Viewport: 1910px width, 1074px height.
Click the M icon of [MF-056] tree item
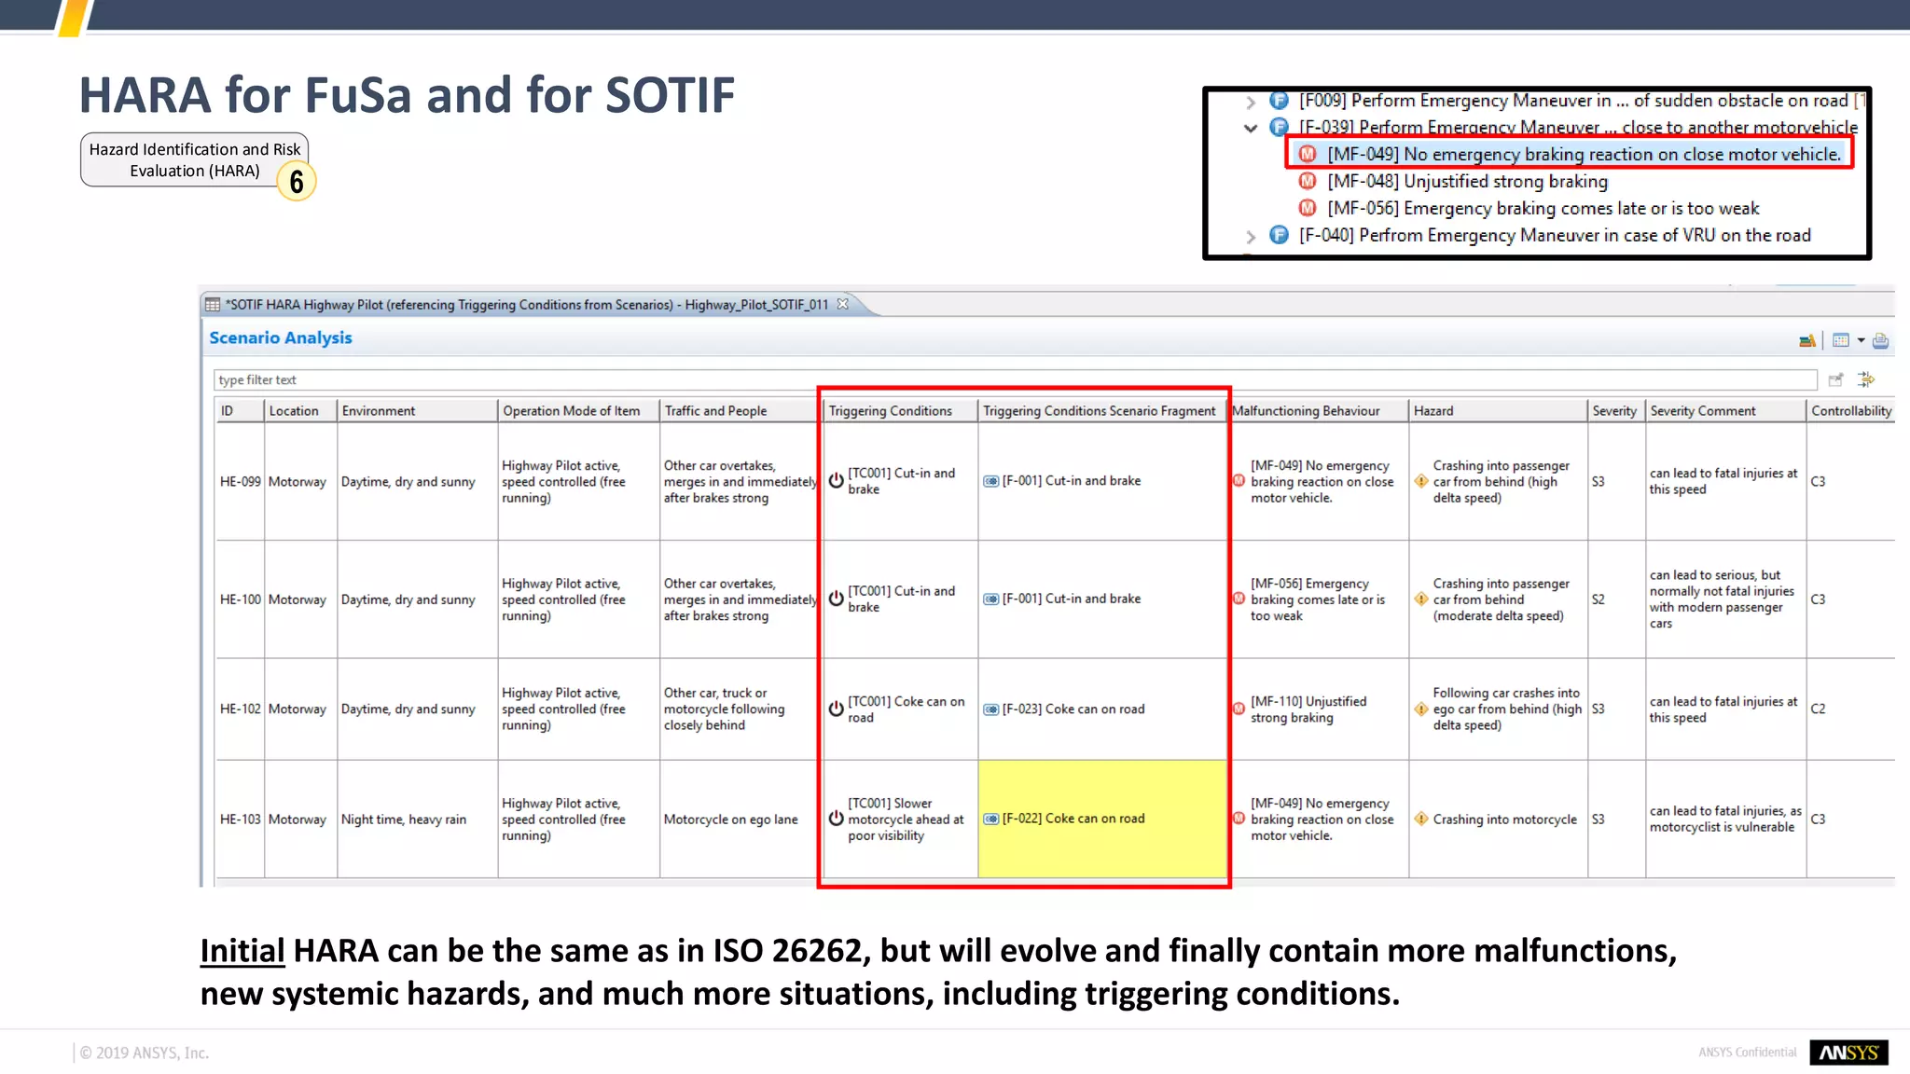click(x=1308, y=208)
